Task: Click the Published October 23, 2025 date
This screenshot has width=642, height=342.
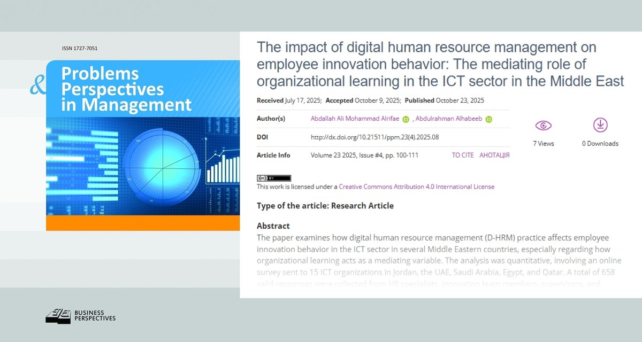Action: pos(445,100)
